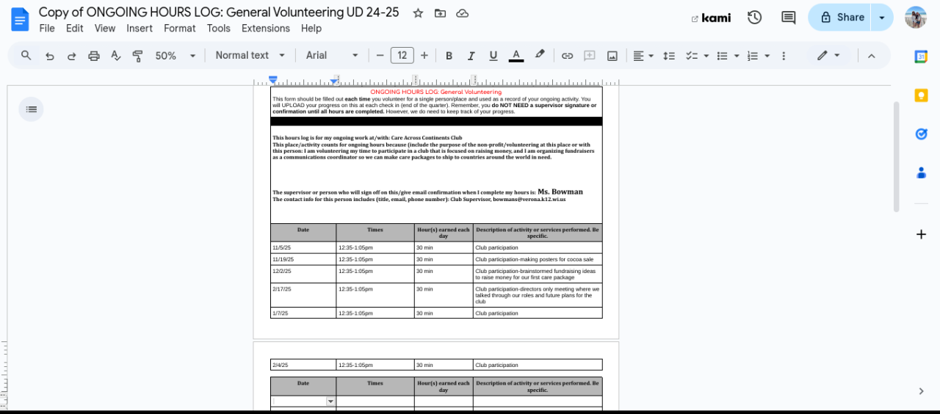The width and height of the screenshot is (940, 414).
Task: Open the Format menu
Action: [x=180, y=29]
